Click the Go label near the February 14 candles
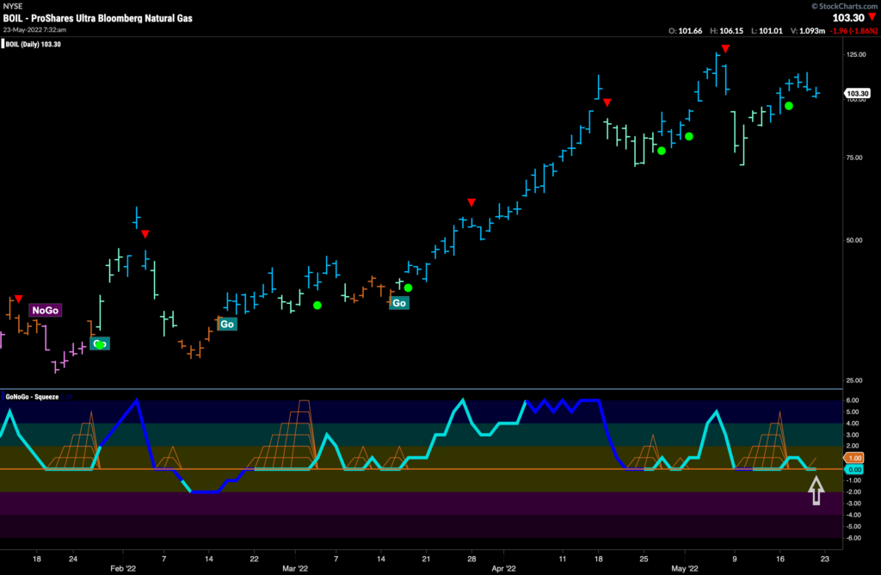This screenshot has width=881, height=575. tap(227, 325)
